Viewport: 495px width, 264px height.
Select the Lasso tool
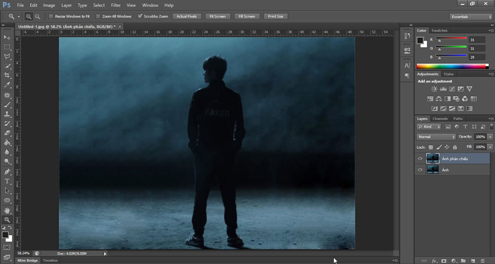[7, 57]
